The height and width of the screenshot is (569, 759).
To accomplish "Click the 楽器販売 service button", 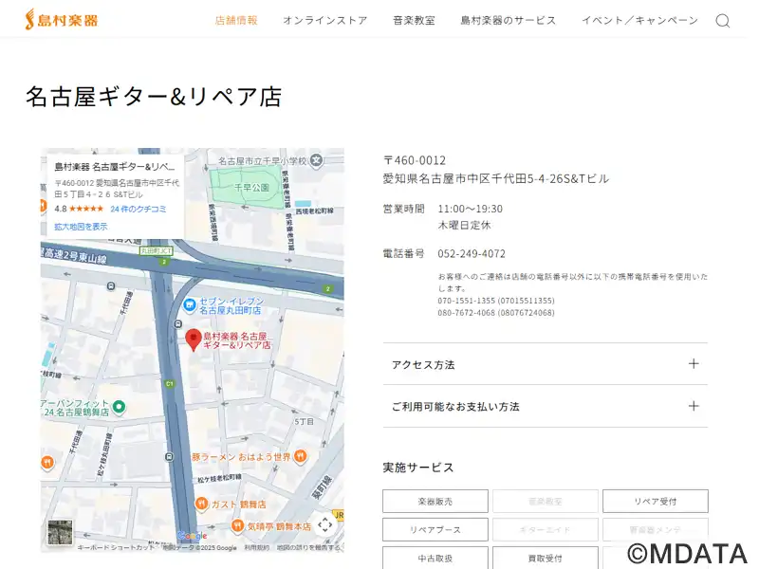I will [x=435, y=501].
